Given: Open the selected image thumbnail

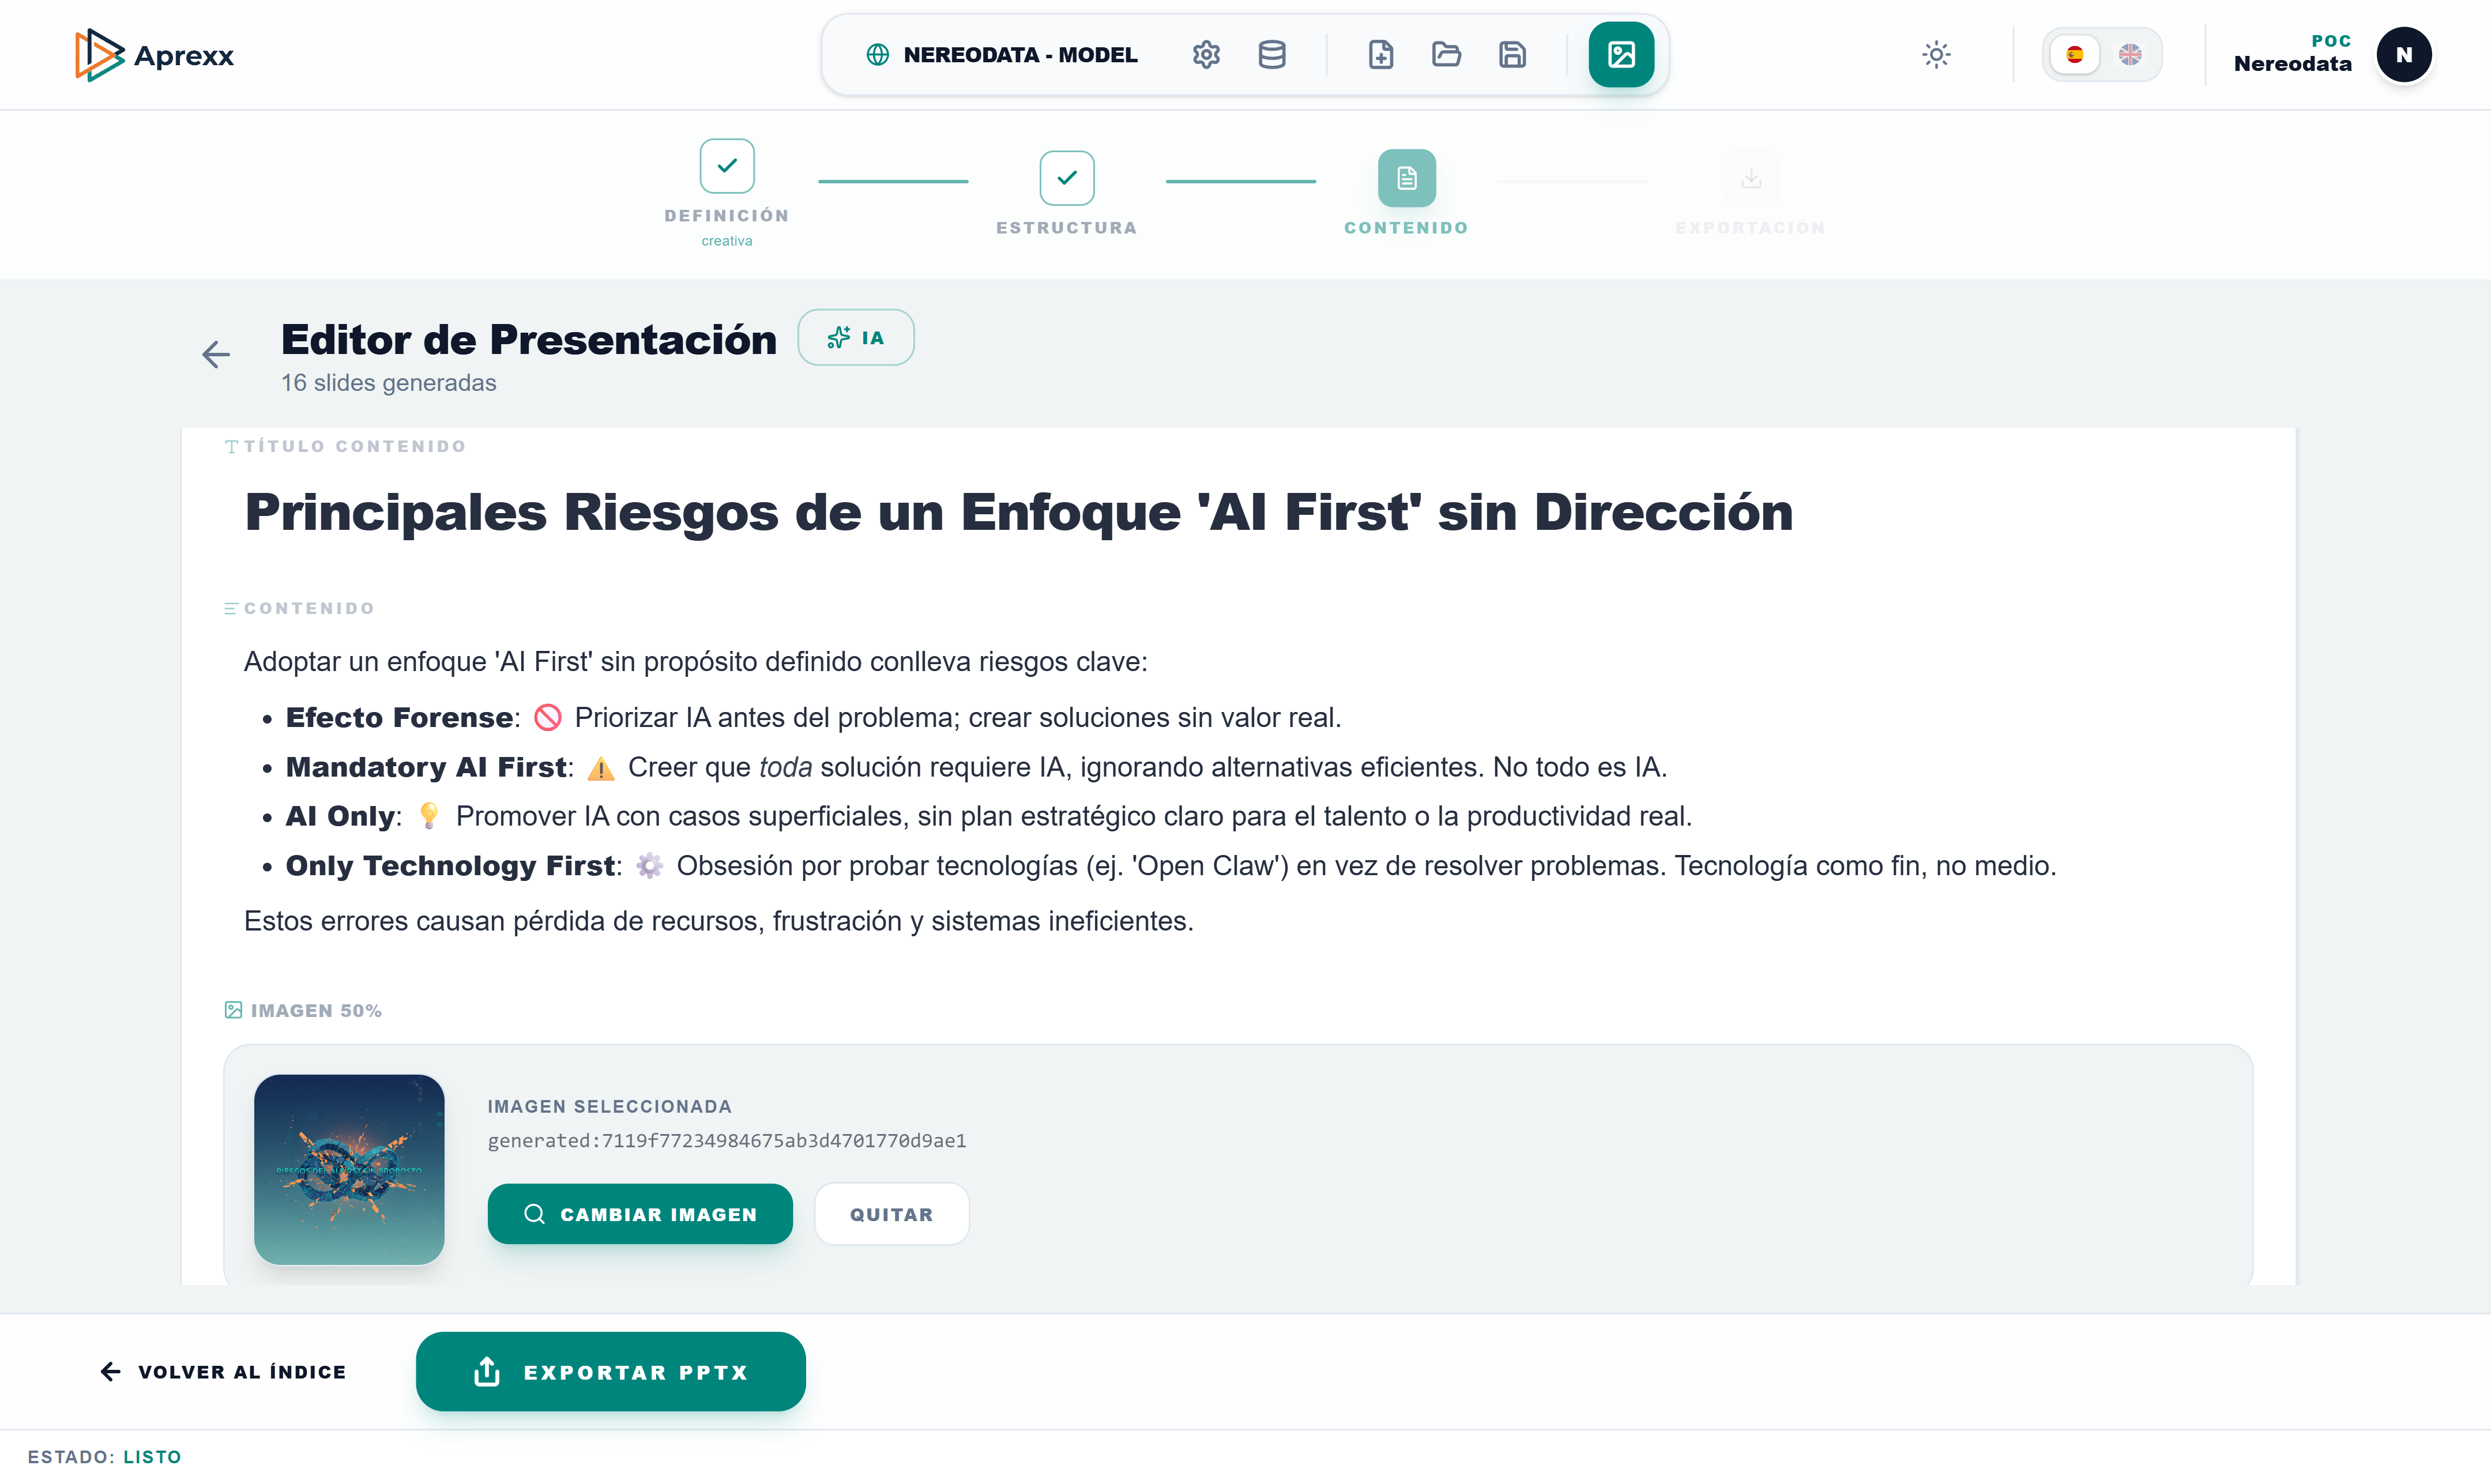Looking at the screenshot, I should [x=349, y=1170].
